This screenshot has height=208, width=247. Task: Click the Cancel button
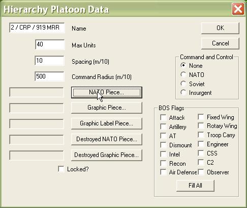click(220, 43)
